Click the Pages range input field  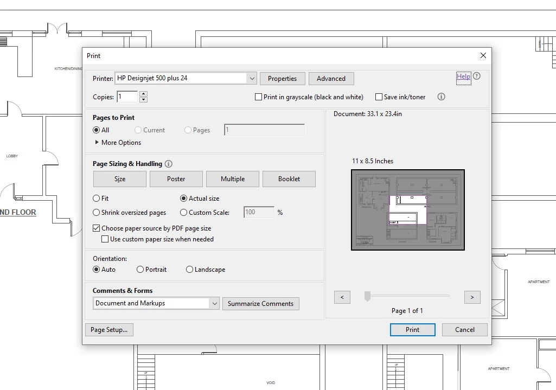[265, 130]
